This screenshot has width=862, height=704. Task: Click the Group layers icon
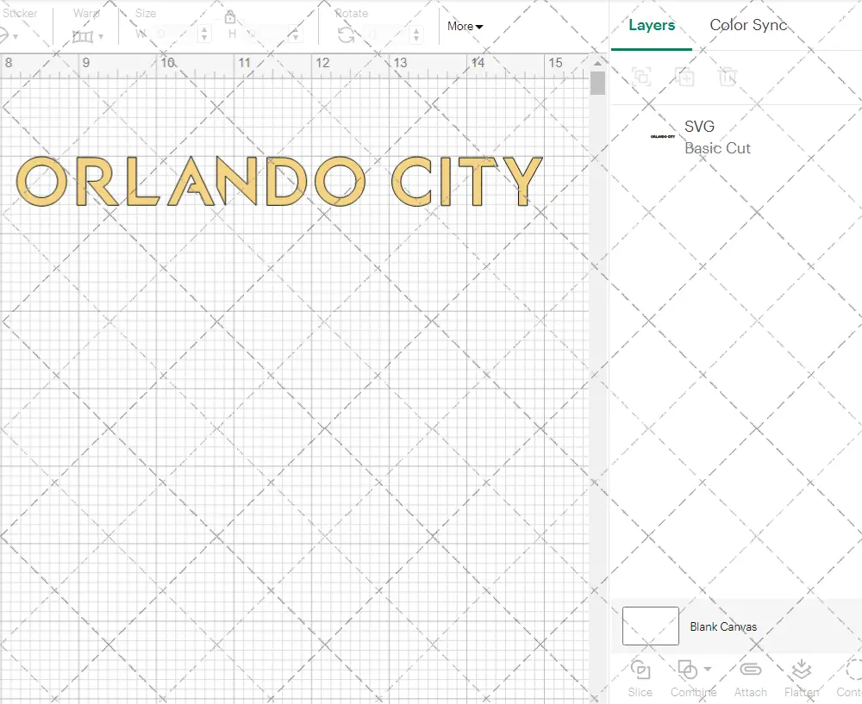(x=641, y=77)
